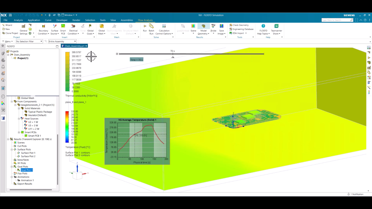Collapse the Heat Sources tree node
The width and height of the screenshot is (372, 209).
click(19, 118)
